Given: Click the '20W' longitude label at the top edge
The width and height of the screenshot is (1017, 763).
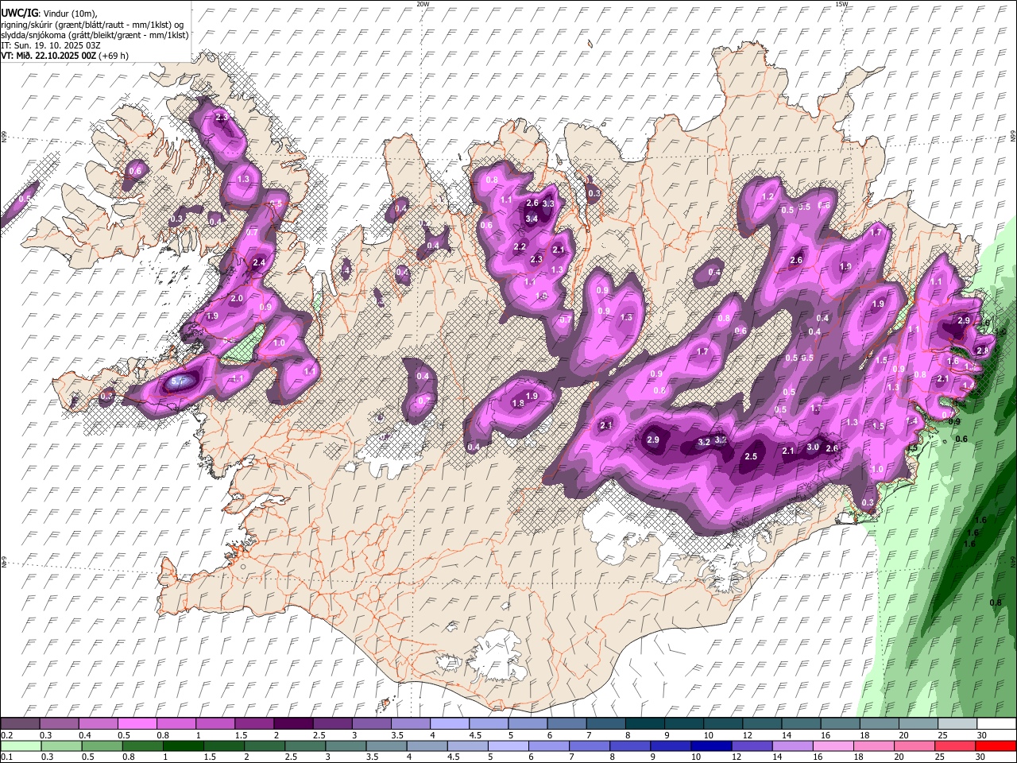Looking at the screenshot, I should [x=423, y=4].
